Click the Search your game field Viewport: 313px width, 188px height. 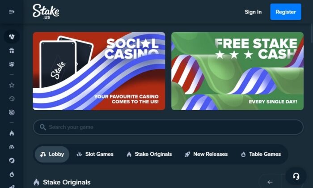tap(168, 127)
